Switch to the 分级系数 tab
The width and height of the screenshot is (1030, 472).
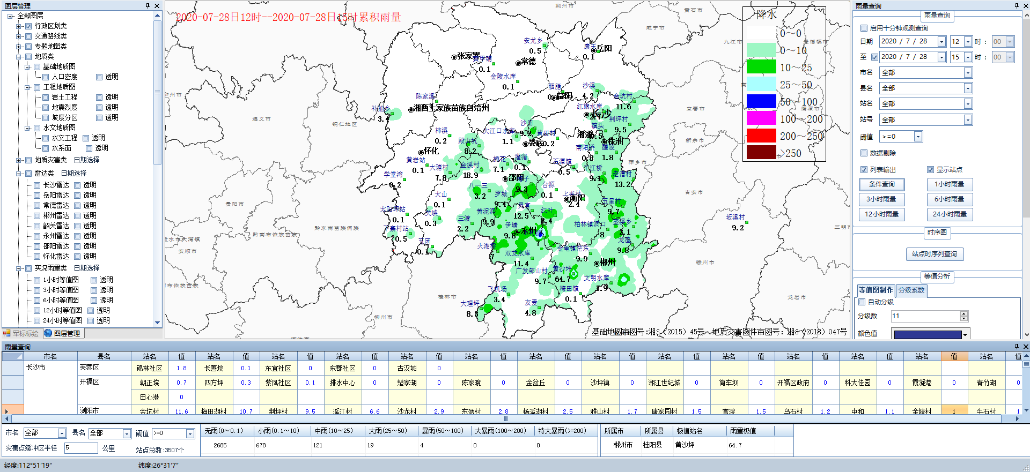(911, 290)
